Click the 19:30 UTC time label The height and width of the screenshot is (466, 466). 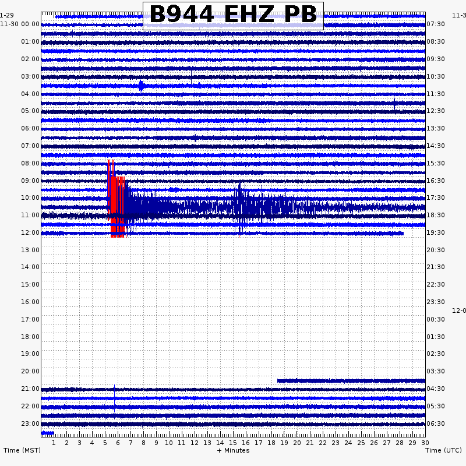click(x=436, y=232)
